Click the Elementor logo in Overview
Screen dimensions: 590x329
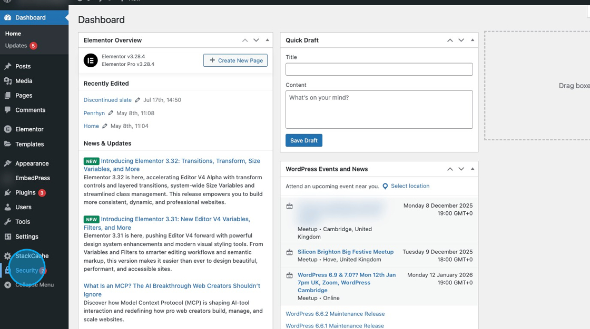pos(91,60)
